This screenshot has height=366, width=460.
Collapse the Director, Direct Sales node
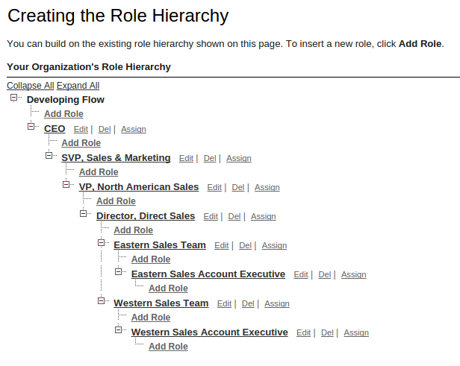click(x=84, y=214)
